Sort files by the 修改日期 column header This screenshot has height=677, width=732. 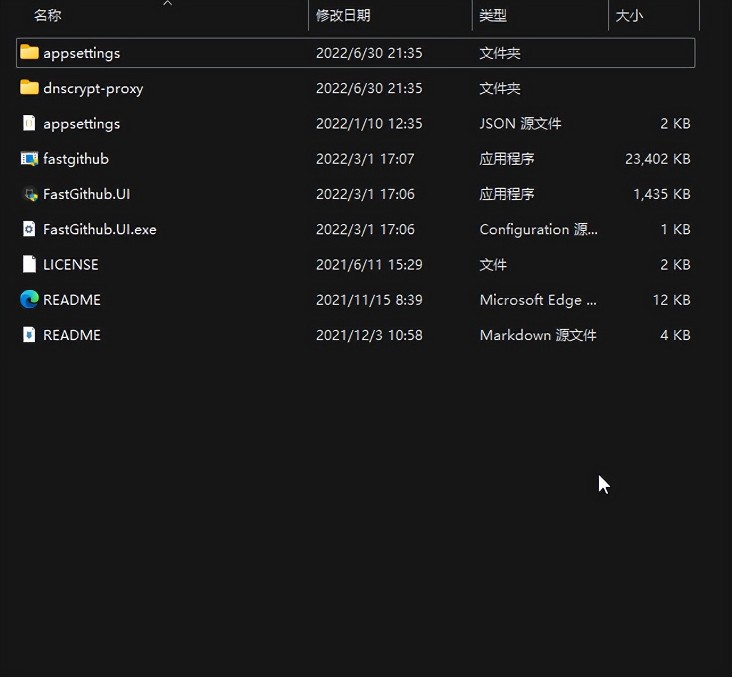pyautogui.click(x=343, y=15)
